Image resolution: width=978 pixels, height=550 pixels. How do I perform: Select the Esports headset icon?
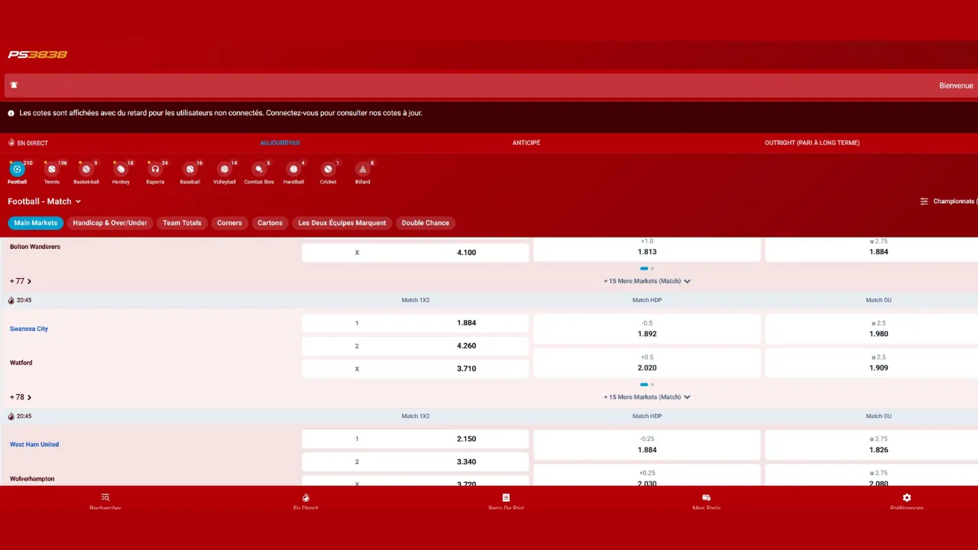point(155,169)
